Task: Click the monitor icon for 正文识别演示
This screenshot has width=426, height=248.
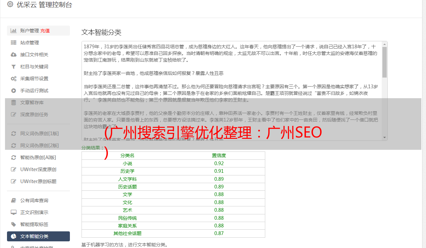Action: point(14,212)
